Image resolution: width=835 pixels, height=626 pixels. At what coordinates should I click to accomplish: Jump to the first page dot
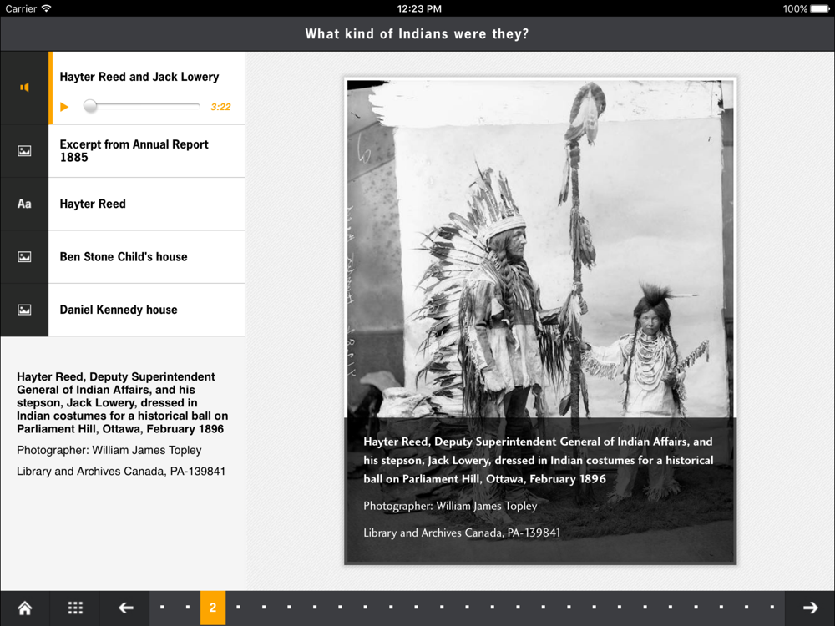tap(163, 607)
